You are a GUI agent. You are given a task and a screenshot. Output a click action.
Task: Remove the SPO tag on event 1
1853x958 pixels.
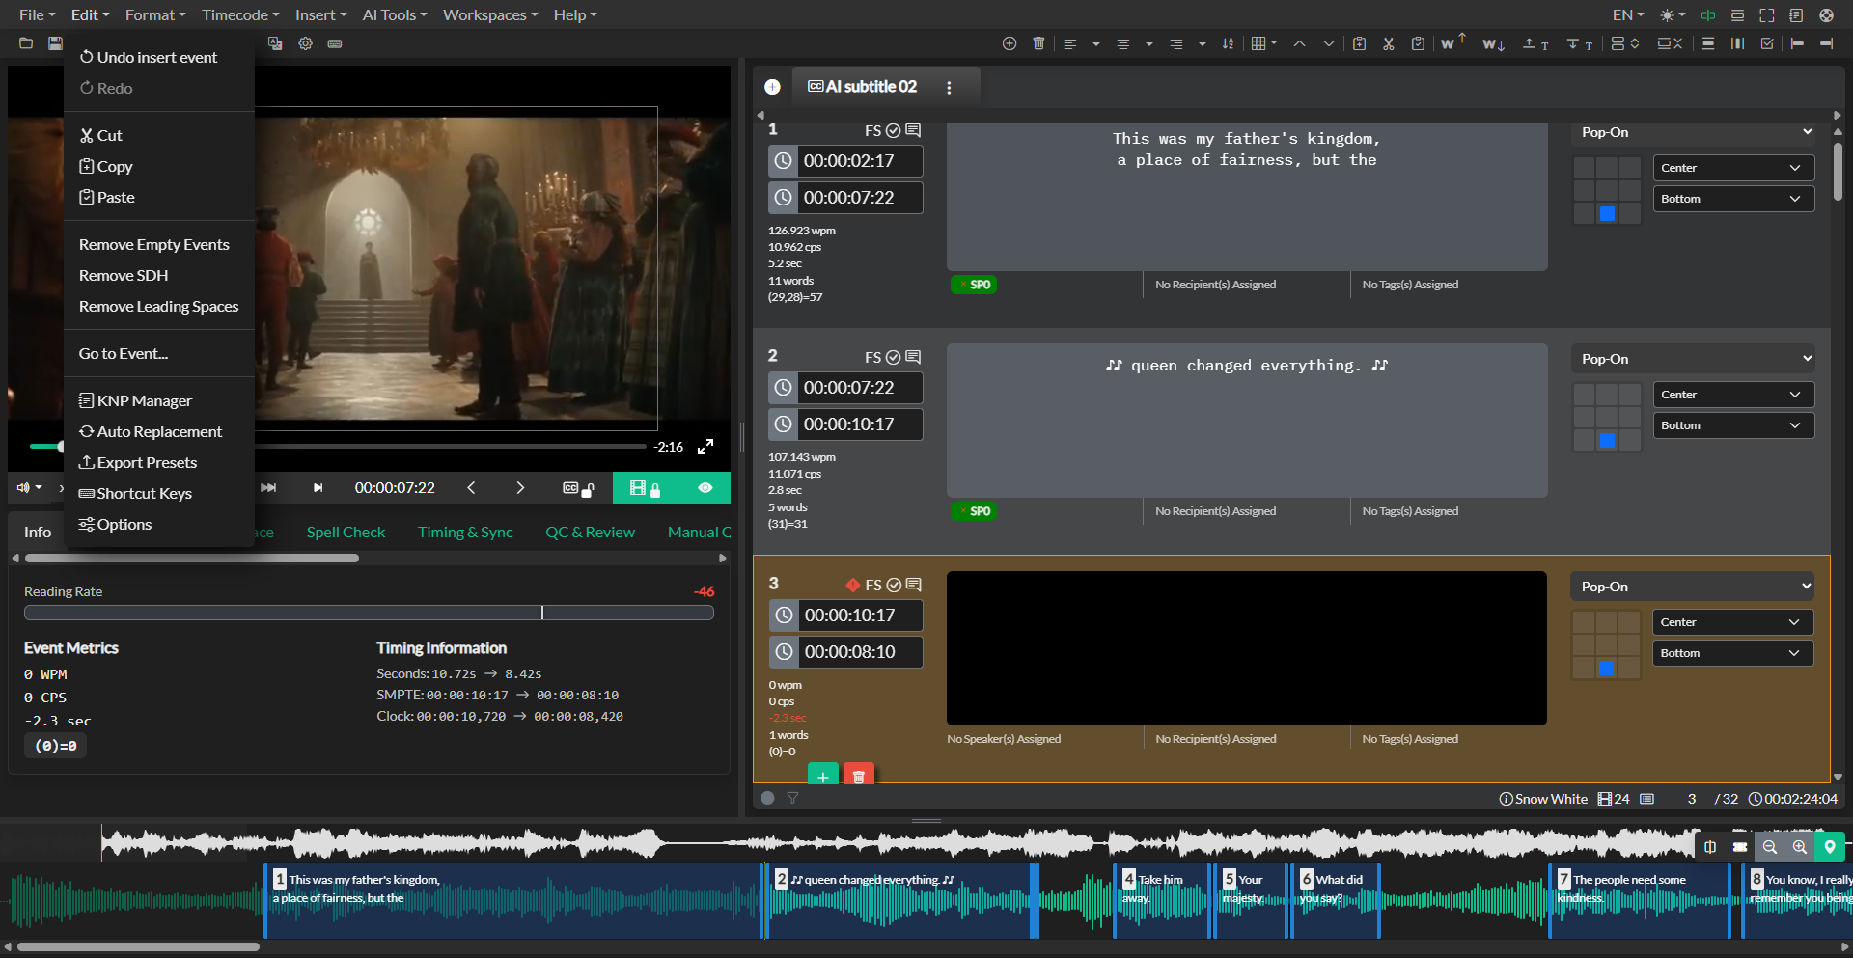[x=962, y=284]
